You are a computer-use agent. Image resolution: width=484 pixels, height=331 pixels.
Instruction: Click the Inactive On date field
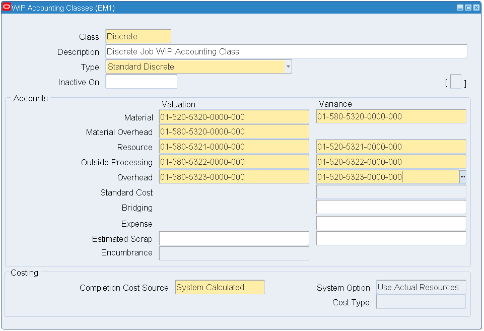142,82
